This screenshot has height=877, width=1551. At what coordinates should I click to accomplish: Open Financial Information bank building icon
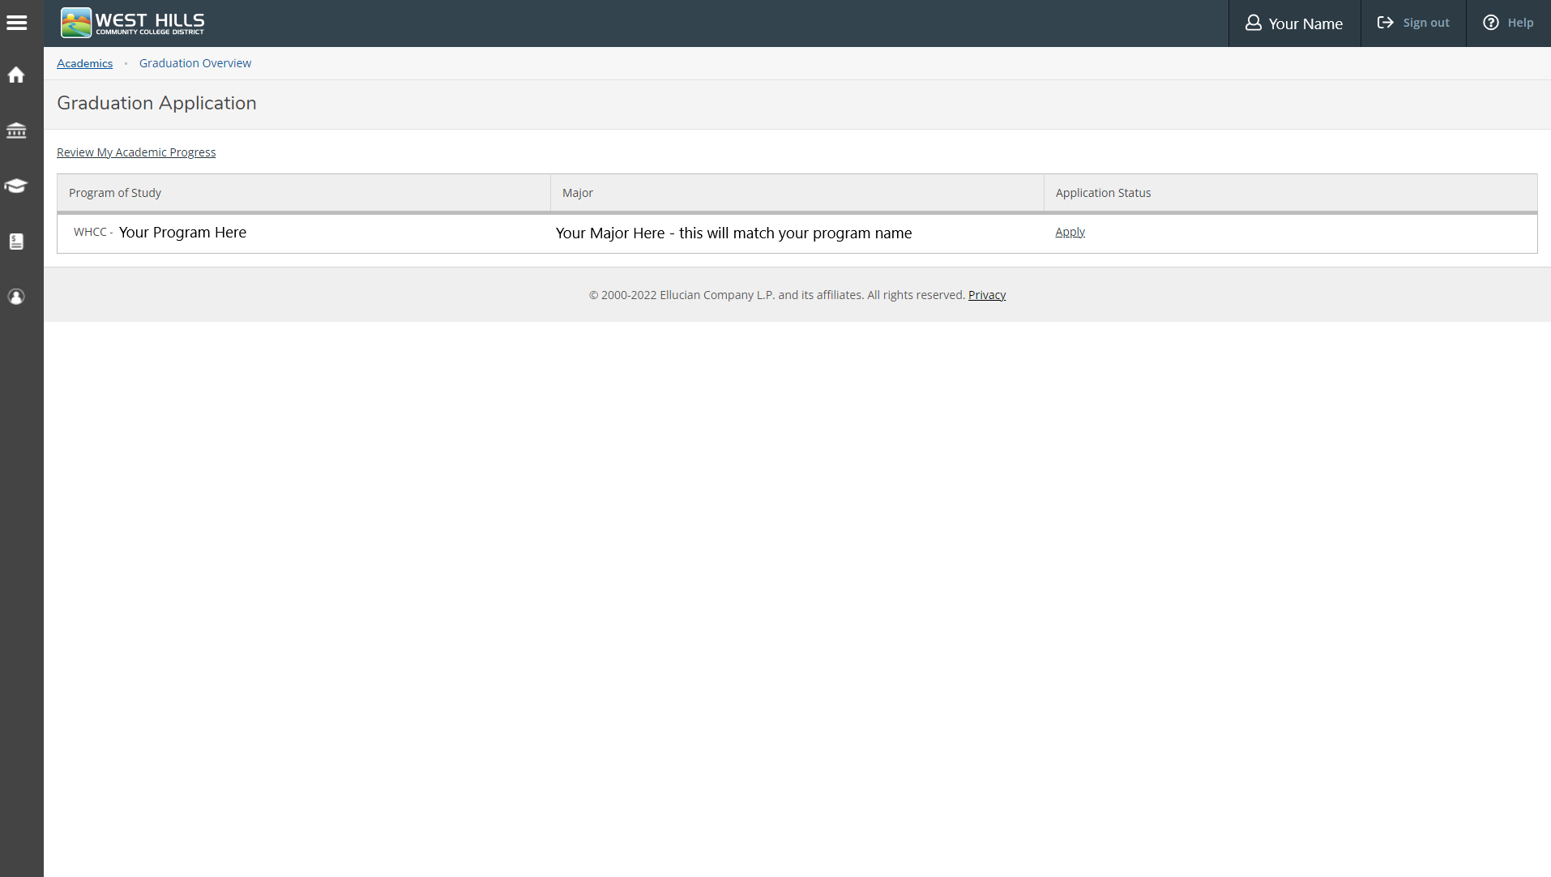[x=16, y=130]
